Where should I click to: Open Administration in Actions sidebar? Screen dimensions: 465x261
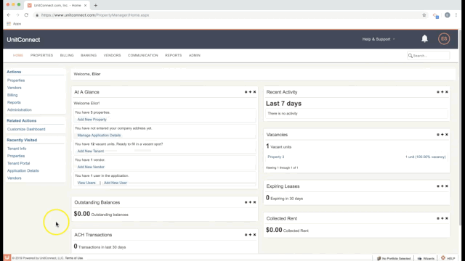[x=20, y=109]
